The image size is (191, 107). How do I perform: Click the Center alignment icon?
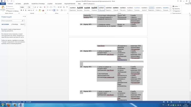[x=50, y=10]
